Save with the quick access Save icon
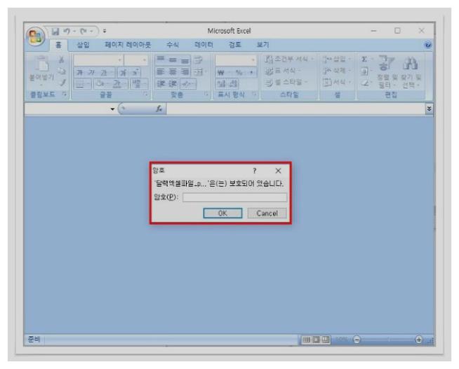459x369 pixels. [x=55, y=32]
